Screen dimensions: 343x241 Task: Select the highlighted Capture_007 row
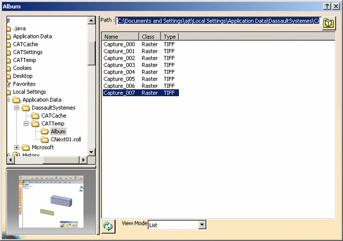point(141,93)
